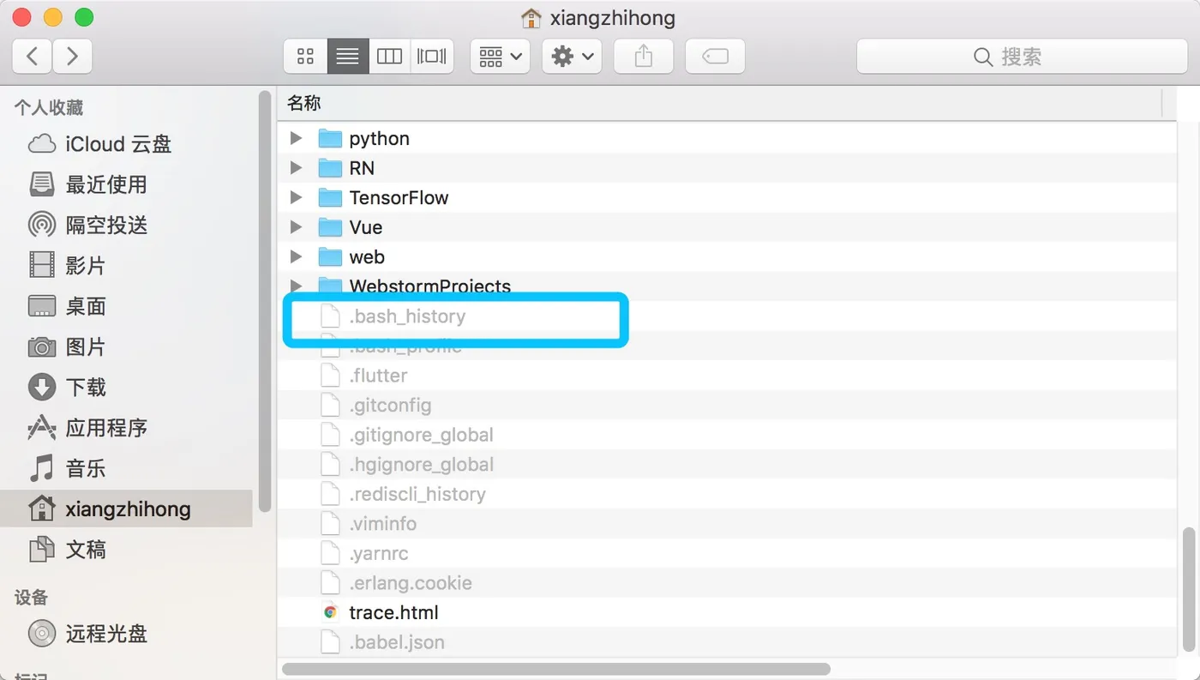Open the gear action menu
This screenshot has width=1200, height=680.
[572, 57]
